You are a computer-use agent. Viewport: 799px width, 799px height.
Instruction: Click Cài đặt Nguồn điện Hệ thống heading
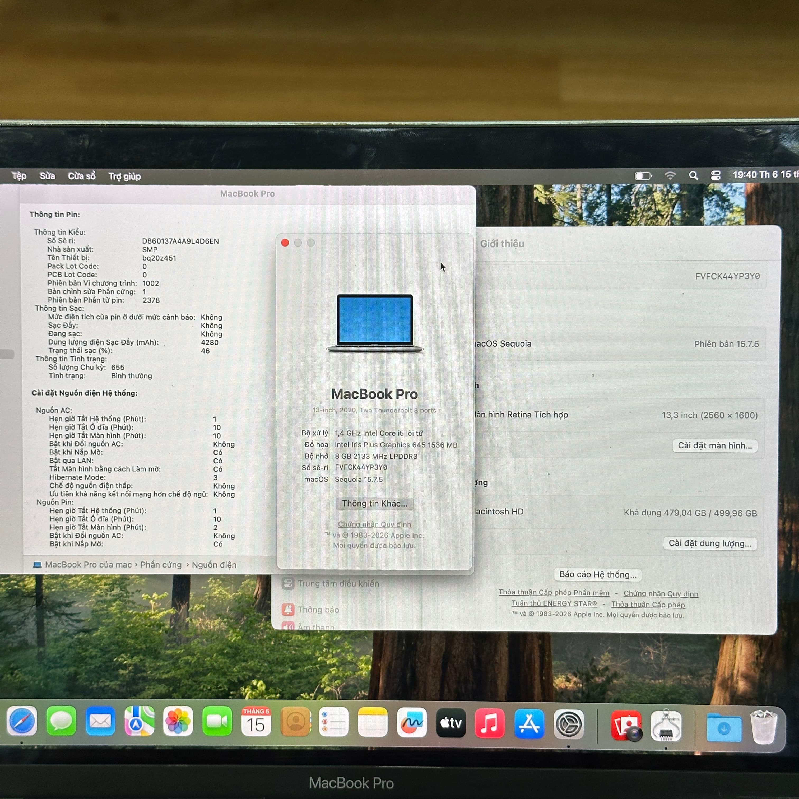pyautogui.click(x=84, y=393)
